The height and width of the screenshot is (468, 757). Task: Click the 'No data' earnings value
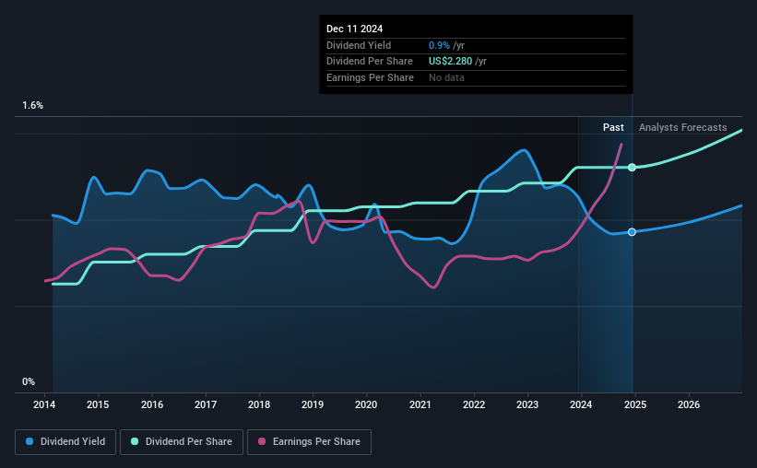click(446, 77)
